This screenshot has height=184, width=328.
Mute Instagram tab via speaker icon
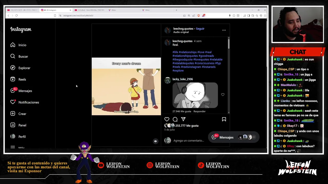tap(45, 10)
